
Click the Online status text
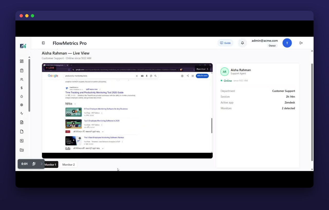(x=228, y=81)
